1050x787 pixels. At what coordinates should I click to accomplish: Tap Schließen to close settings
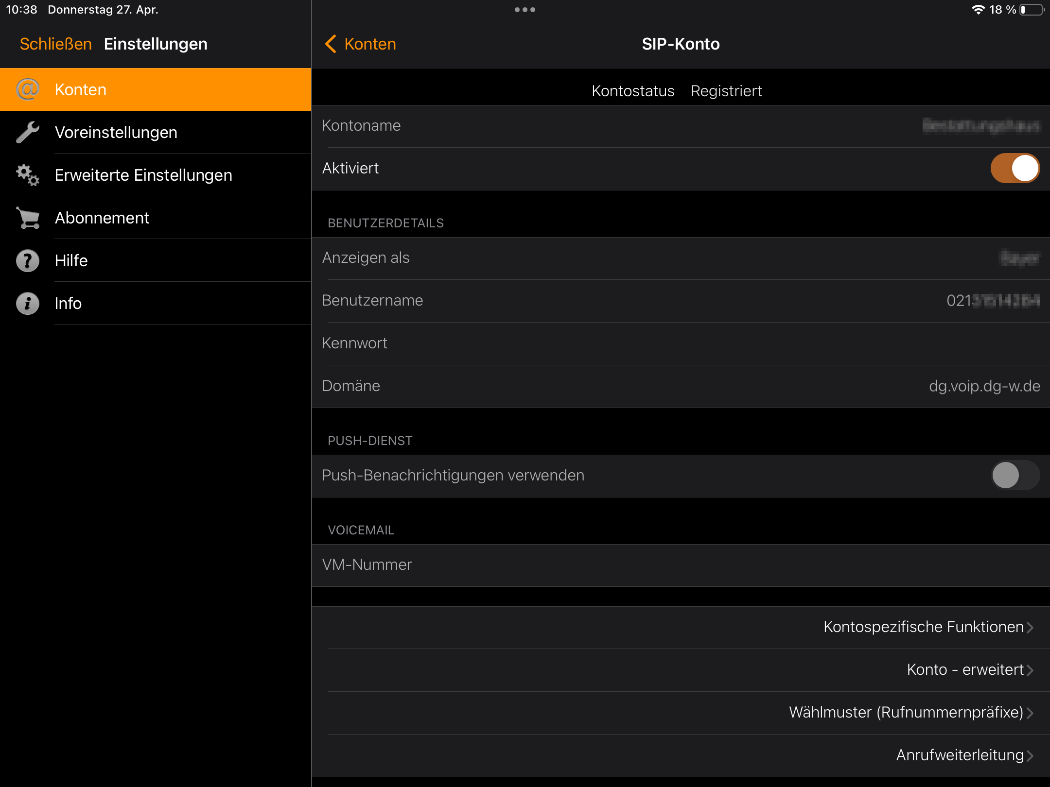pos(55,44)
